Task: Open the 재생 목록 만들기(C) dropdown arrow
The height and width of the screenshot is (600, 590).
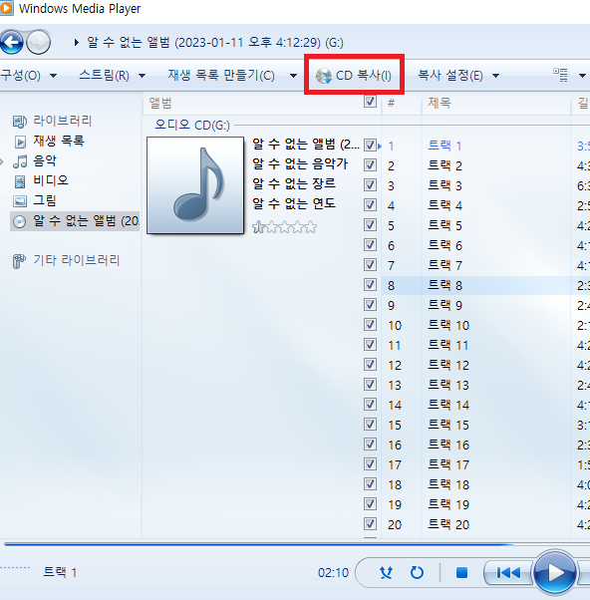Action: 293,76
